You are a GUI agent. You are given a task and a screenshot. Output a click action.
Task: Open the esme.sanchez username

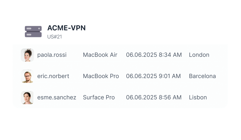click(x=57, y=98)
